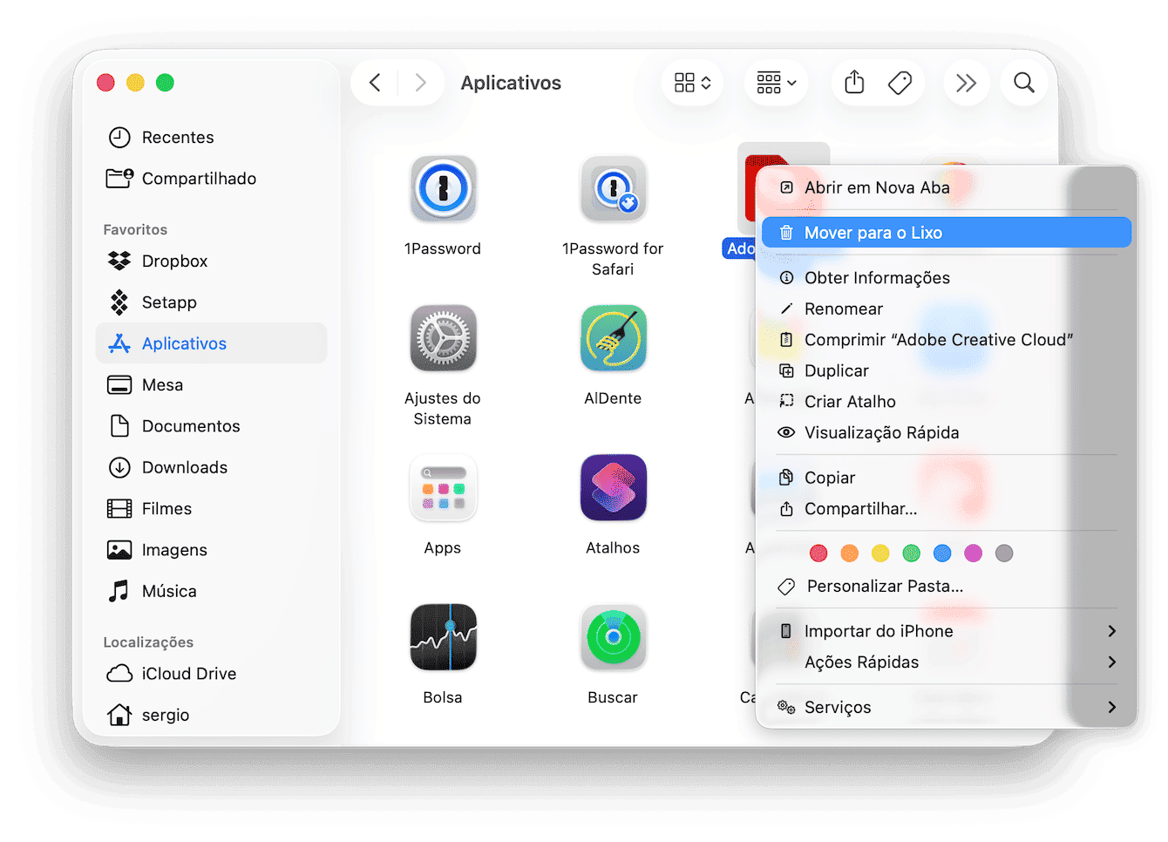This screenshot has width=1168, height=842.
Task: Apply the yellow tag color
Action: (x=880, y=553)
